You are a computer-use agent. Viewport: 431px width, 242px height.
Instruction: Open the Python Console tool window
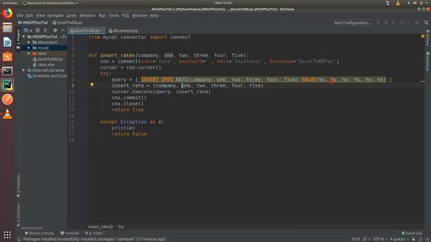coord(39,233)
